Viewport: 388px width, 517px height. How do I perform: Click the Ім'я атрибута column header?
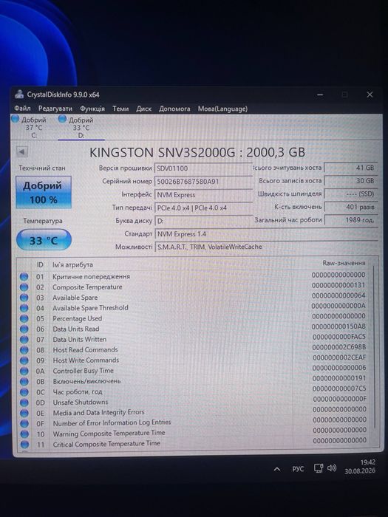pos(72,264)
